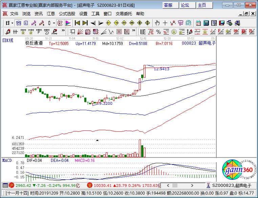Jump to the first bar icon

pos(77,23)
